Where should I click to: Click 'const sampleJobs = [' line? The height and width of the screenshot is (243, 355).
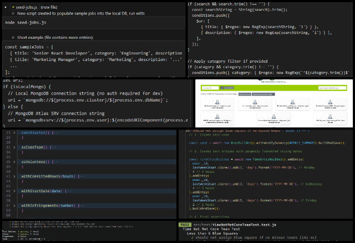29,47
